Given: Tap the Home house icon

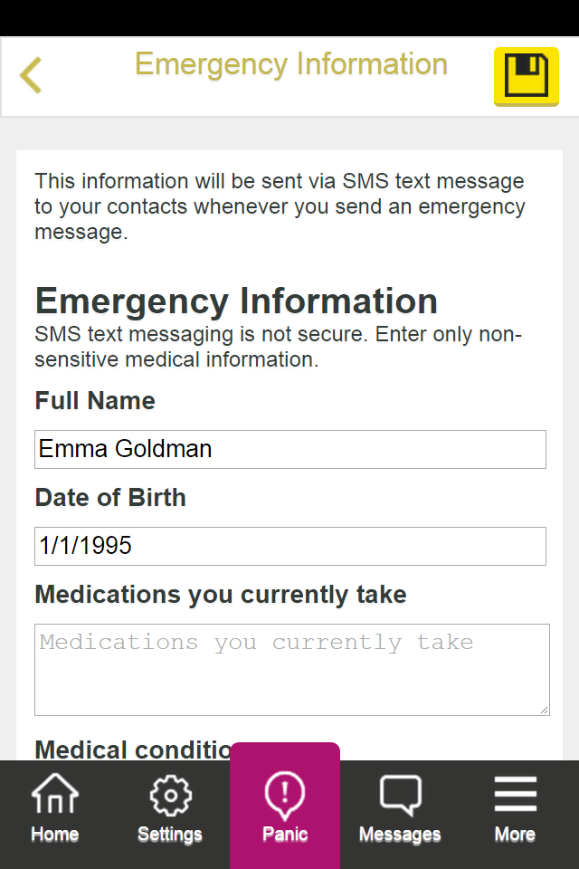Looking at the screenshot, I should point(55,796).
